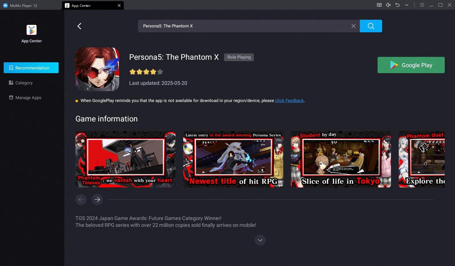Click the blue search magnifier button

[x=371, y=26]
